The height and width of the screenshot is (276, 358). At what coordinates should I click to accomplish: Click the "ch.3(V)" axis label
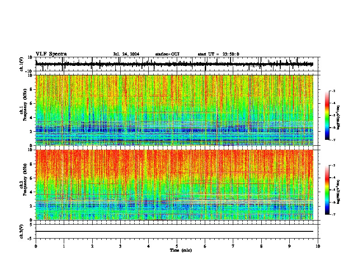(22, 232)
